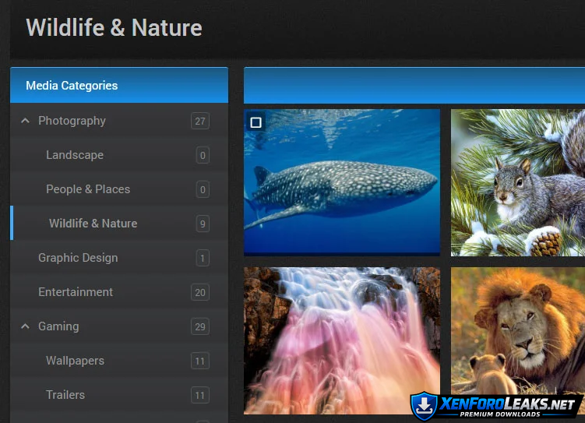The width and height of the screenshot is (585, 423).
Task: Tick the checkbox on the whale shark image
Action: pyautogui.click(x=255, y=122)
